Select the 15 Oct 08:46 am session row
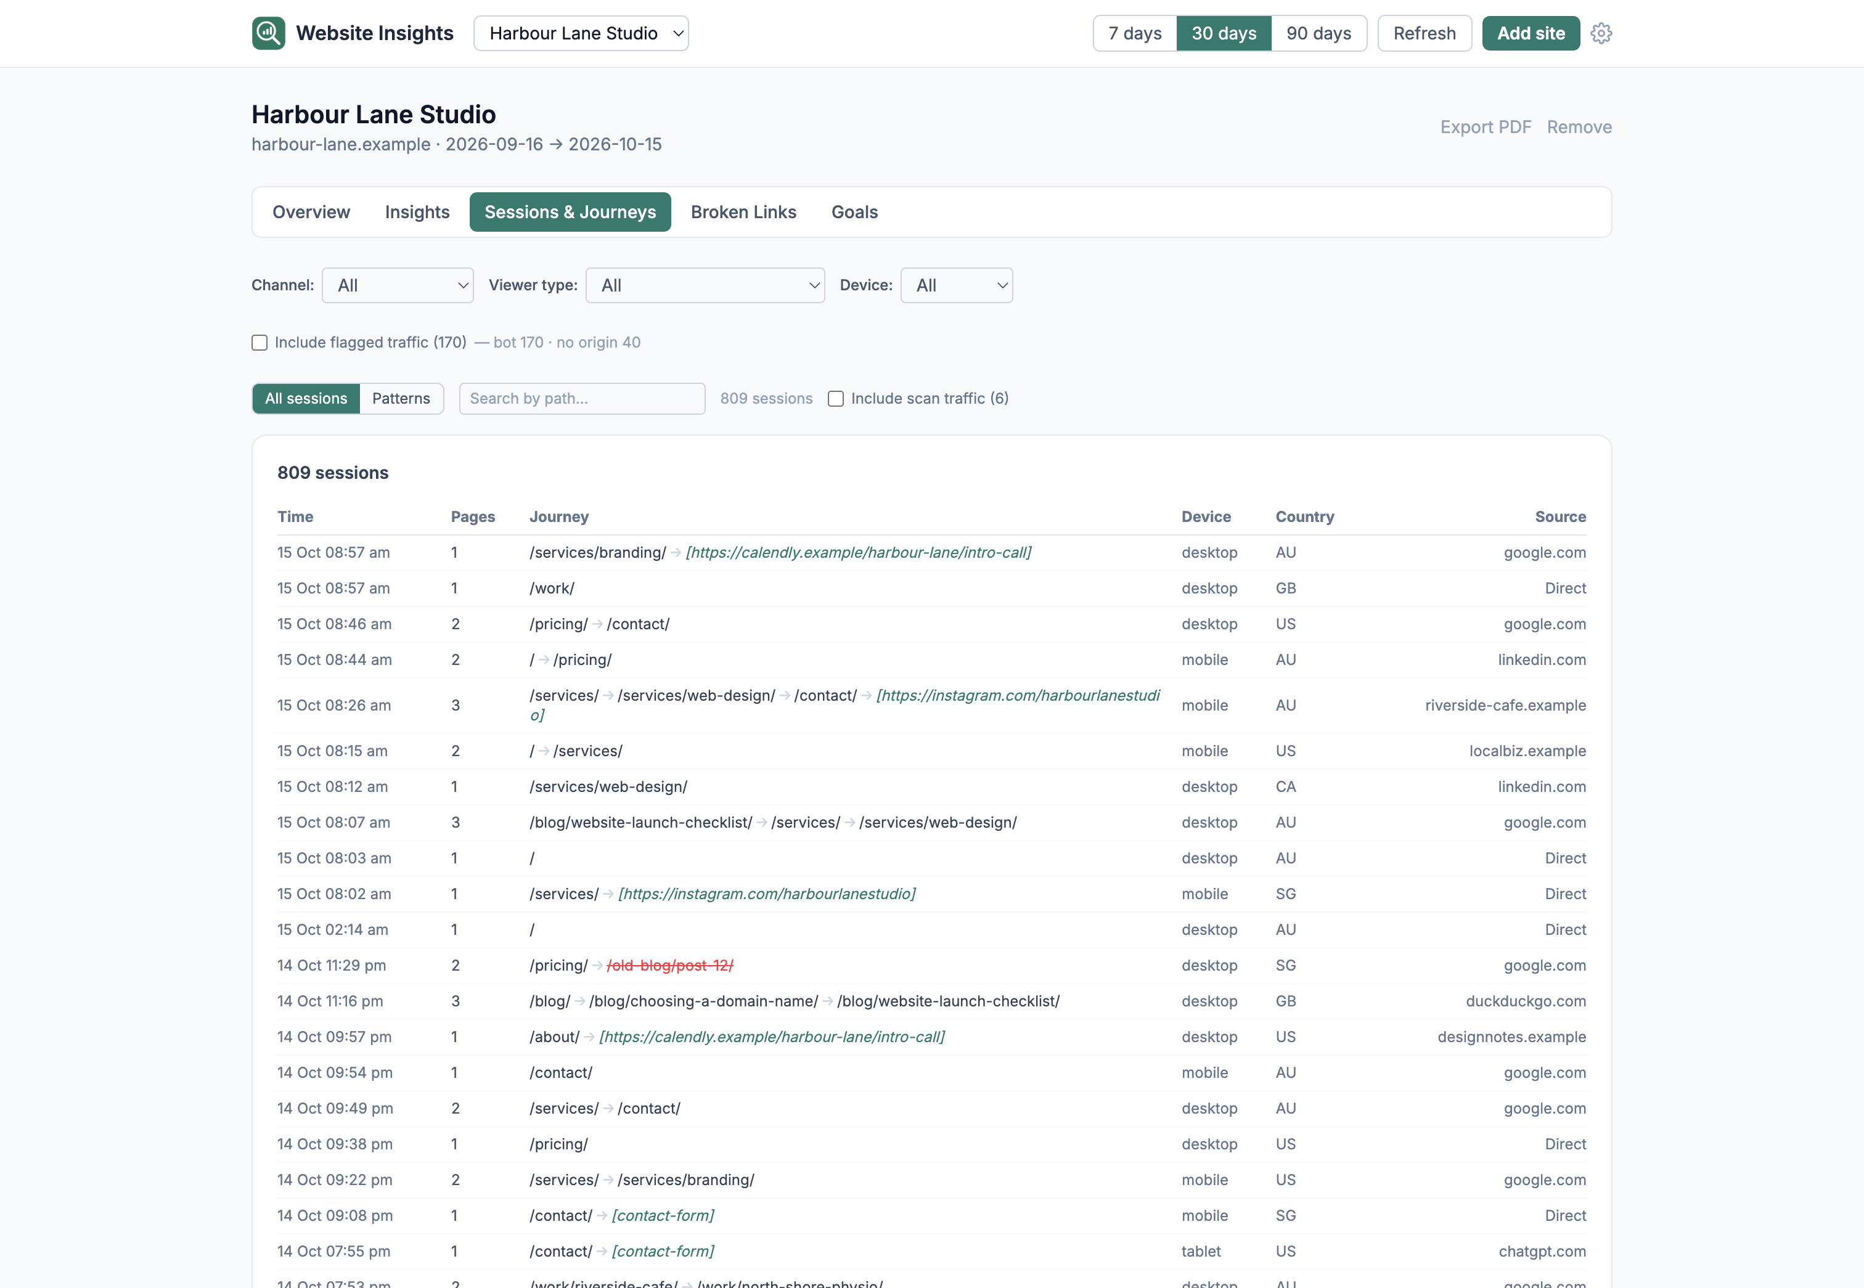Viewport: 1864px width, 1288px height. click(931, 624)
